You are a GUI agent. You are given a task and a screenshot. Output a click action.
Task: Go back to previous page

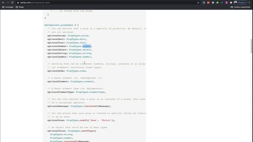3,3
